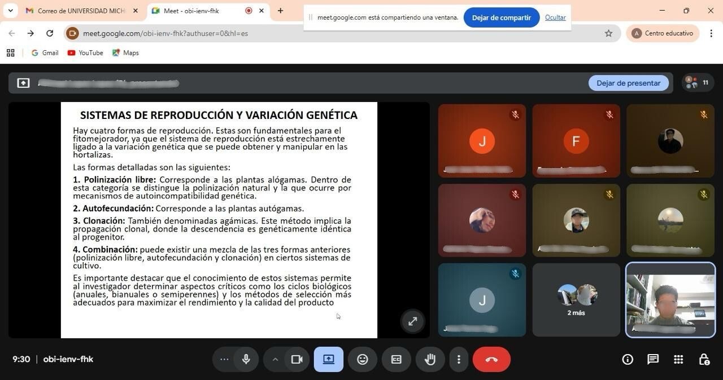This screenshot has height=380, width=723.
Task: Turn the camera off
Action: pyautogui.click(x=297, y=359)
